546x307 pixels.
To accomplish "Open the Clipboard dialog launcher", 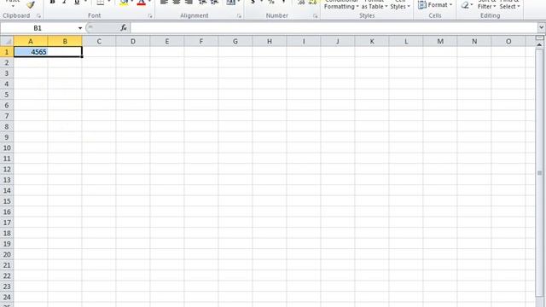I will click(38, 16).
